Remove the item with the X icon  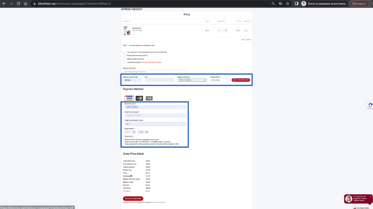pos(246,30)
